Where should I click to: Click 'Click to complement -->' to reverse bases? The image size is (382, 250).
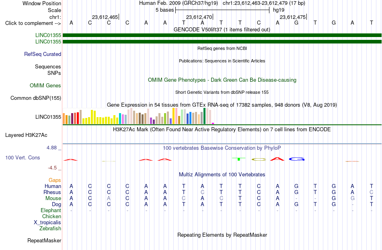(x=33, y=23)
